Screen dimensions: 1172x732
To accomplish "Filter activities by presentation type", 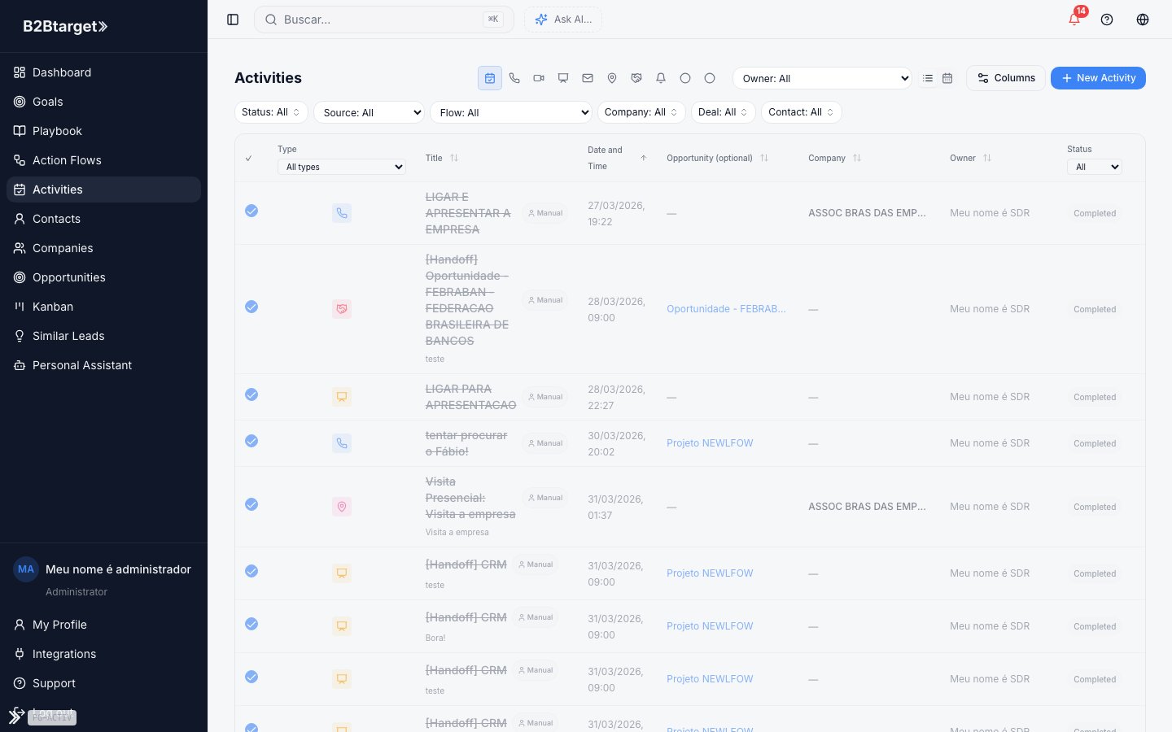I will [563, 78].
